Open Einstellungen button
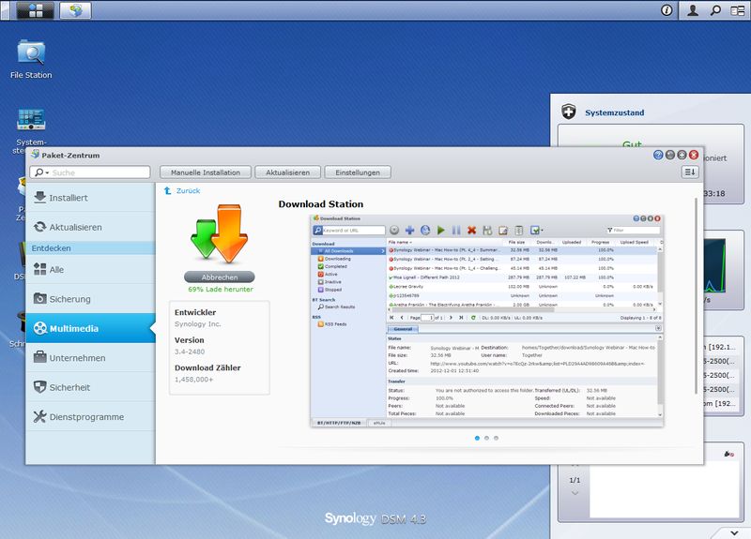This screenshot has width=751, height=539. tap(358, 172)
